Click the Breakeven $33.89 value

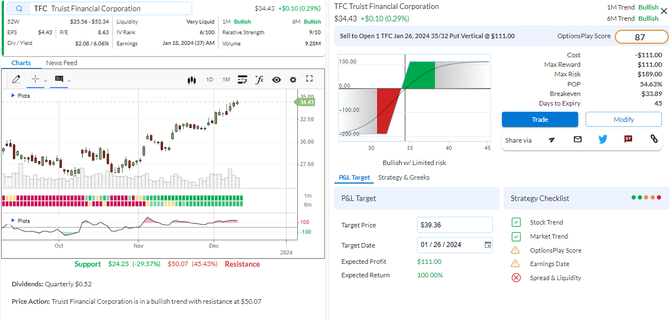[651, 94]
